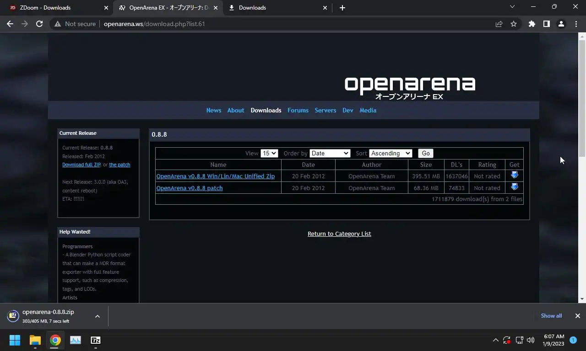Click the sync status tray icon
This screenshot has width=586, height=351.
coord(507,340)
